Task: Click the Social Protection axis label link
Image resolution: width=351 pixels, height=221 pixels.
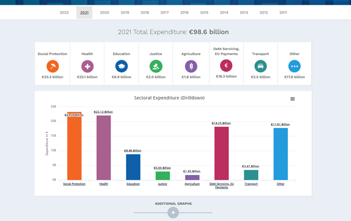Action: coord(74,184)
